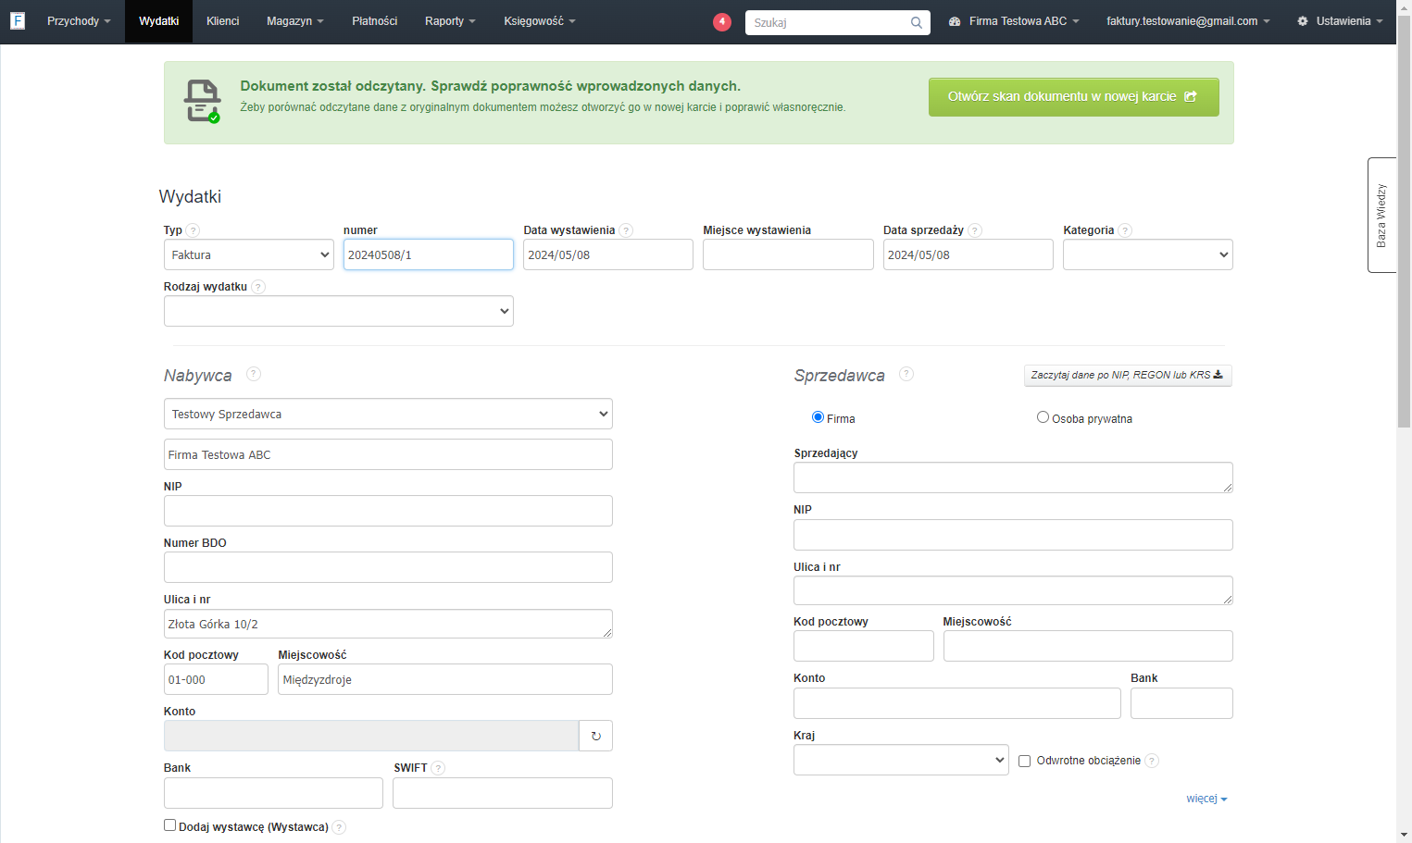
Task: Open the Płatności navbar item
Action: [375, 21]
